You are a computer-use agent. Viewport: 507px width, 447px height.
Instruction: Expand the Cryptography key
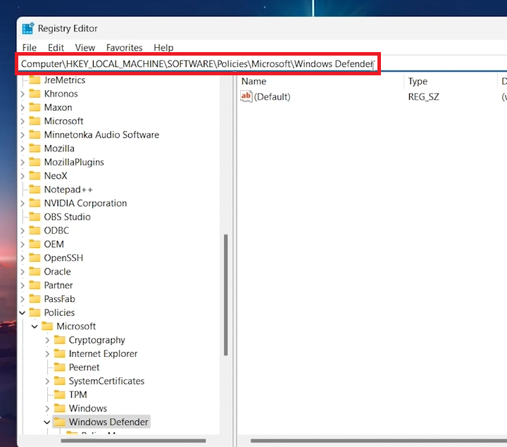click(47, 340)
